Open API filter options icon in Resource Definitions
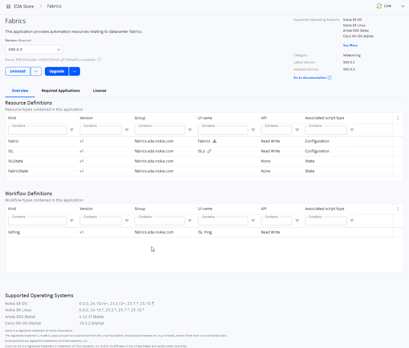 [x=297, y=130]
